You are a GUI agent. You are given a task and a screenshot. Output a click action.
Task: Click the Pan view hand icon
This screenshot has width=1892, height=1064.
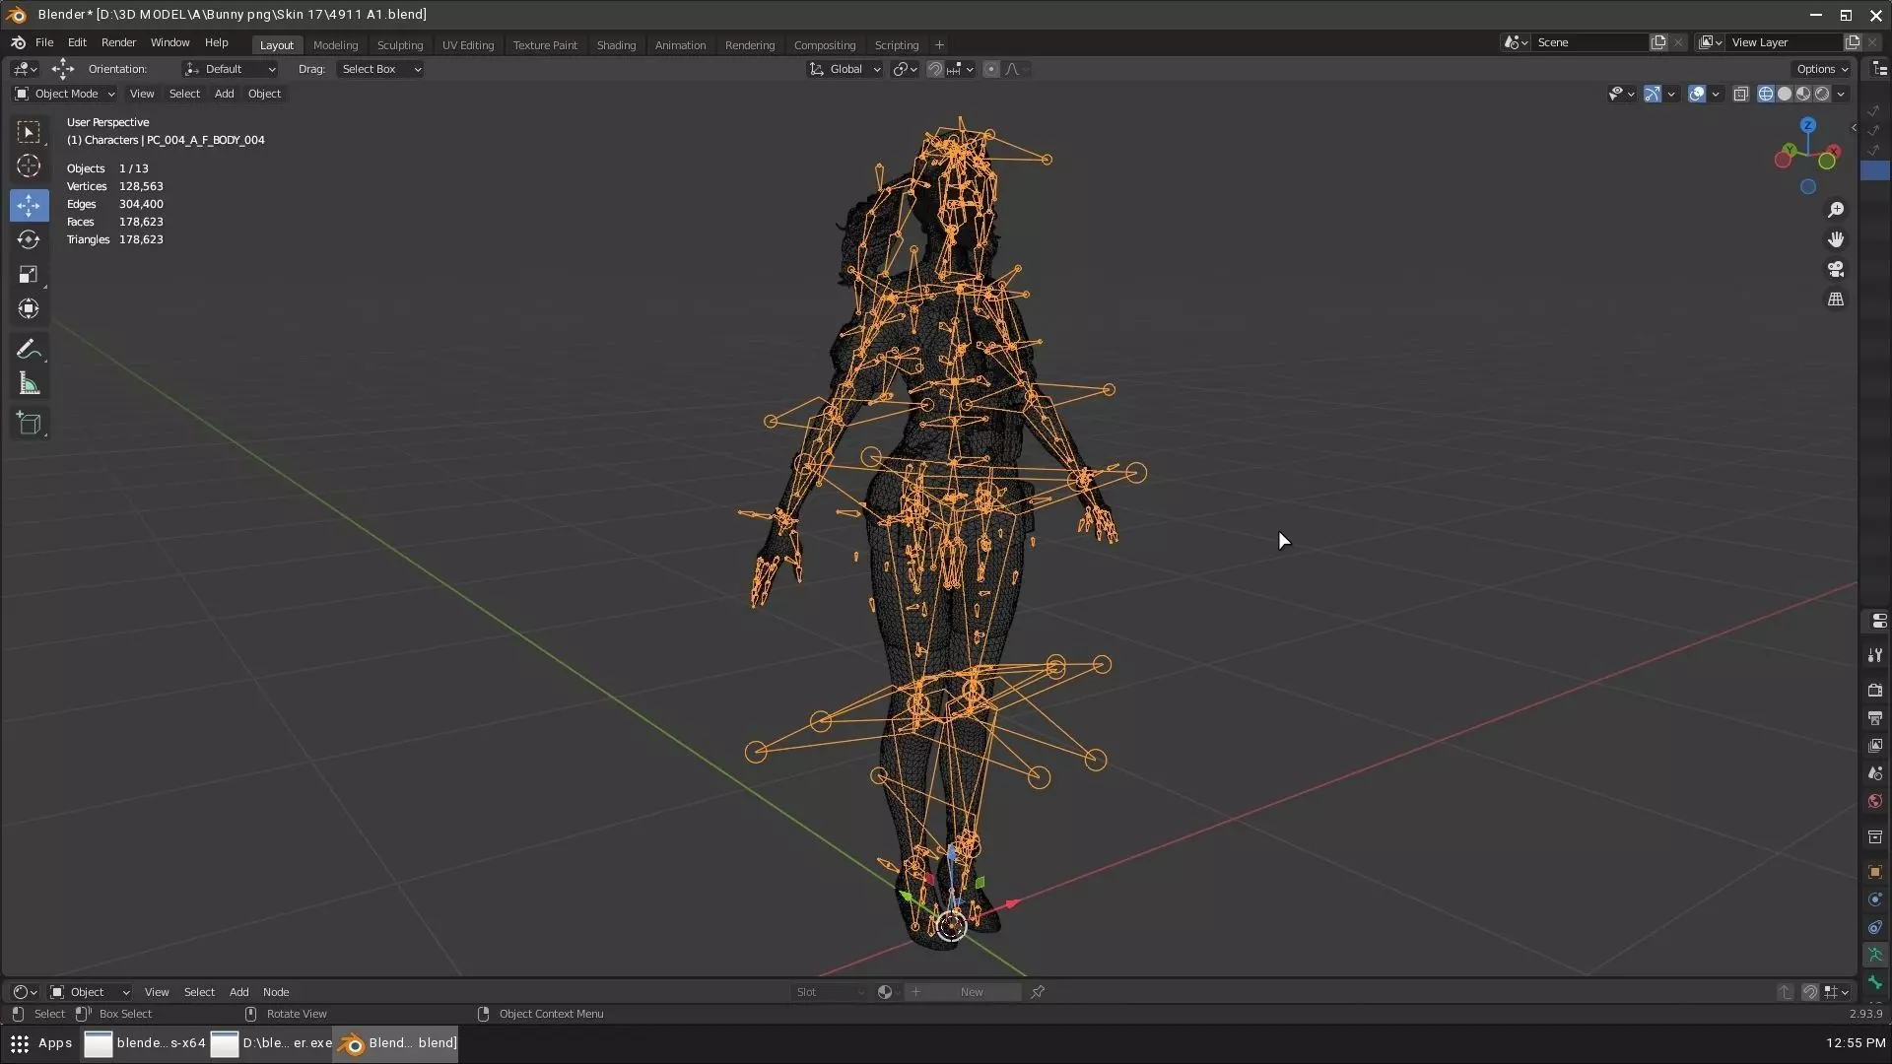[1836, 239]
